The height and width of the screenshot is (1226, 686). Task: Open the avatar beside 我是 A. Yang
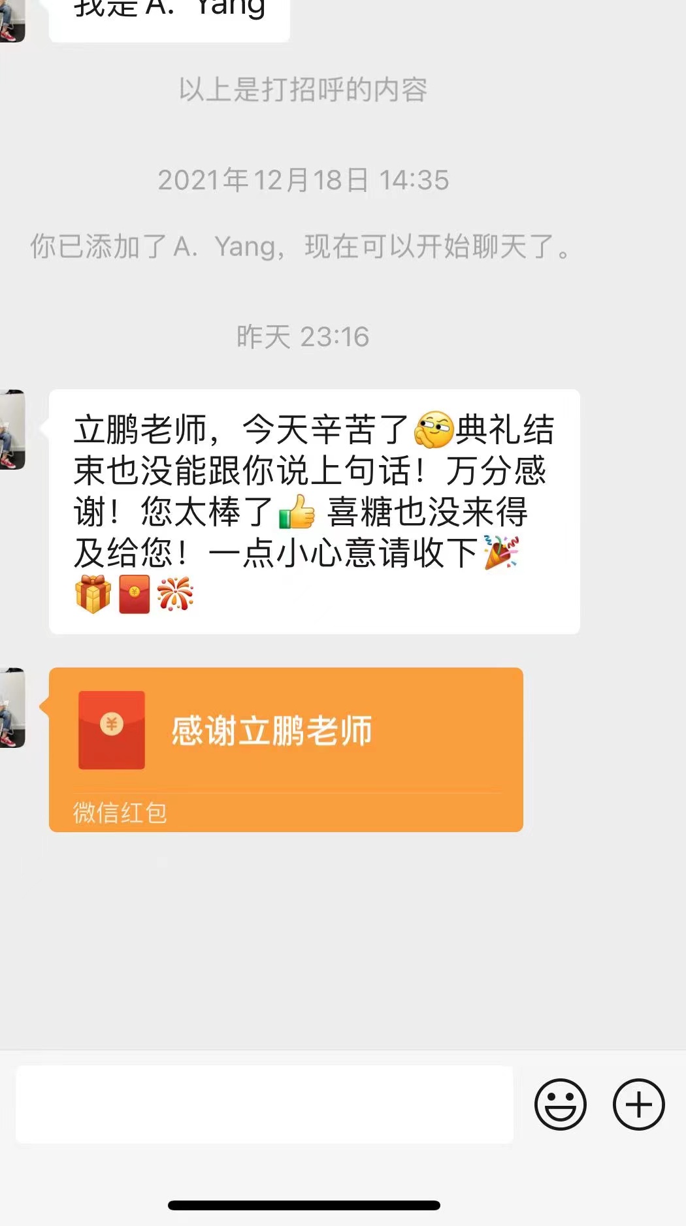[x=12, y=21]
